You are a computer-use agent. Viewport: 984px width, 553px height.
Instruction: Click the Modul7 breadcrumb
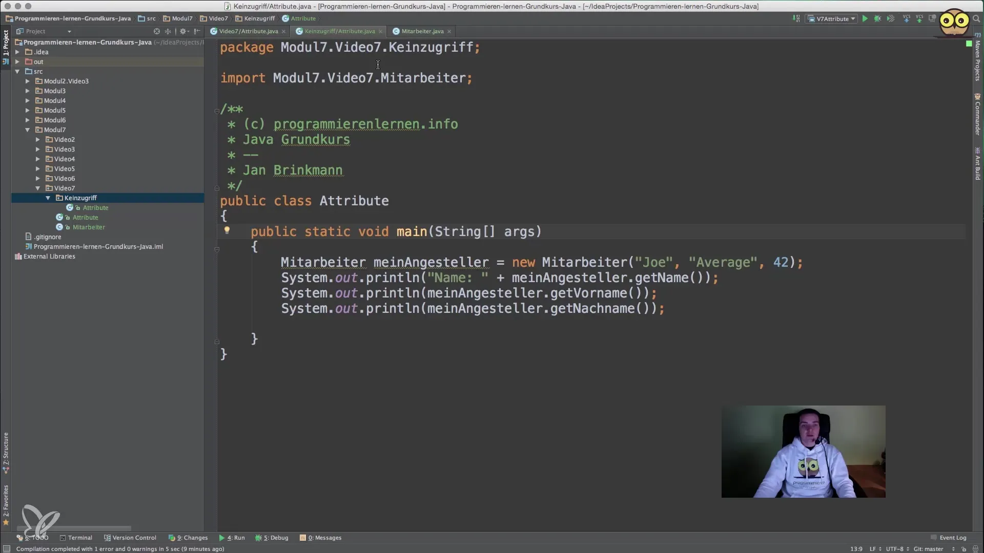pos(178,18)
